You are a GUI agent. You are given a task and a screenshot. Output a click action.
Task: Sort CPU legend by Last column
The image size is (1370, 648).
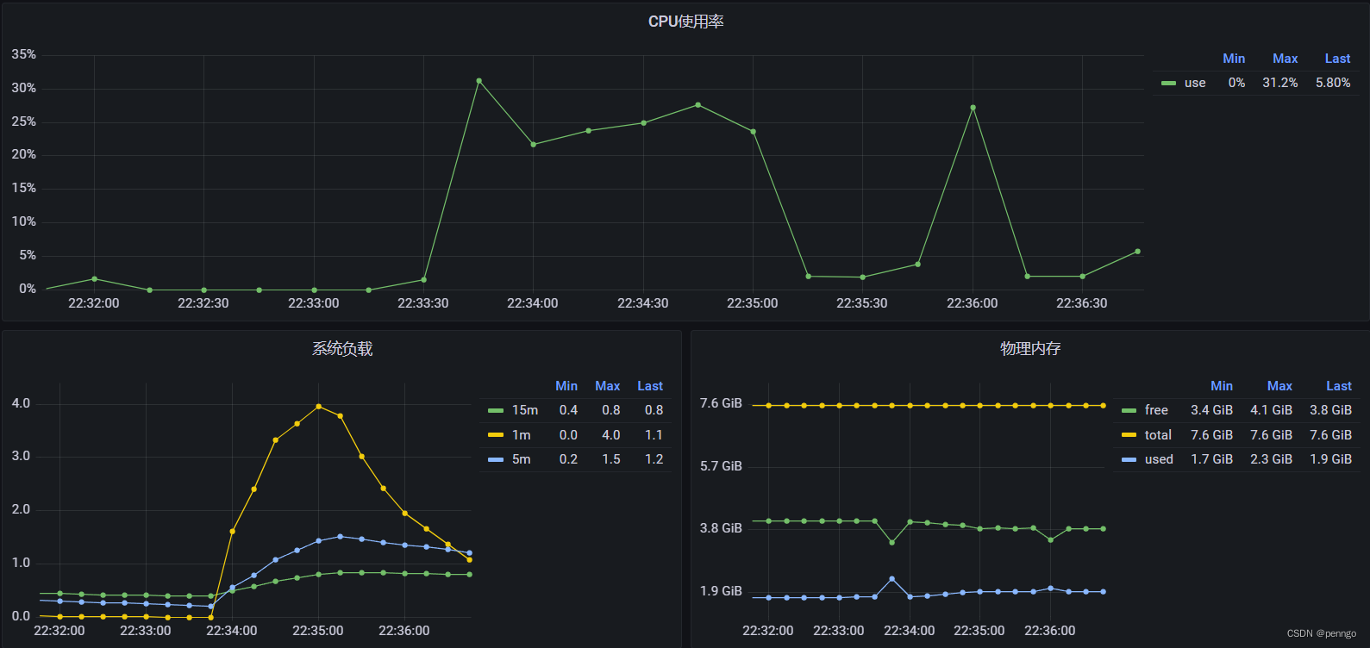coord(1337,59)
